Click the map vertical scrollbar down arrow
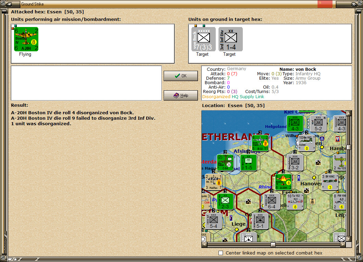Viewport: 363px width, 262px height. point(349,239)
